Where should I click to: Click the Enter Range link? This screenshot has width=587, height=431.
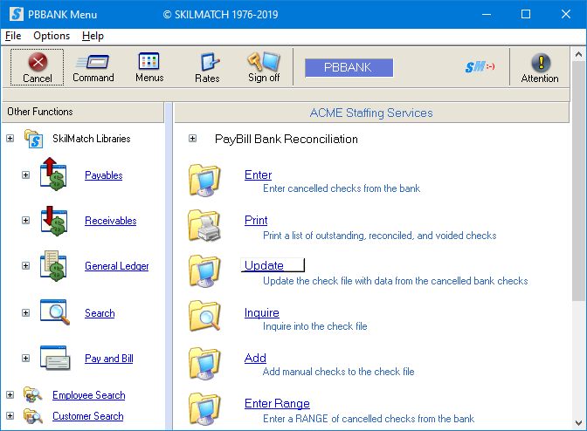pos(277,403)
